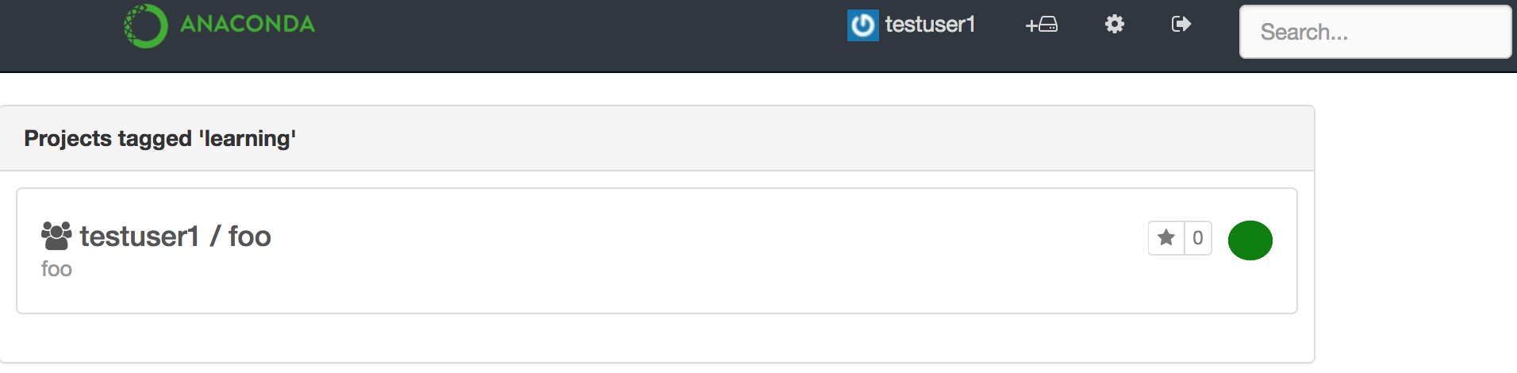This screenshot has width=1517, height=373.
Task: Click the Anaconda ring logo icon
Action: pyautogui.click(x=146, y=26)
